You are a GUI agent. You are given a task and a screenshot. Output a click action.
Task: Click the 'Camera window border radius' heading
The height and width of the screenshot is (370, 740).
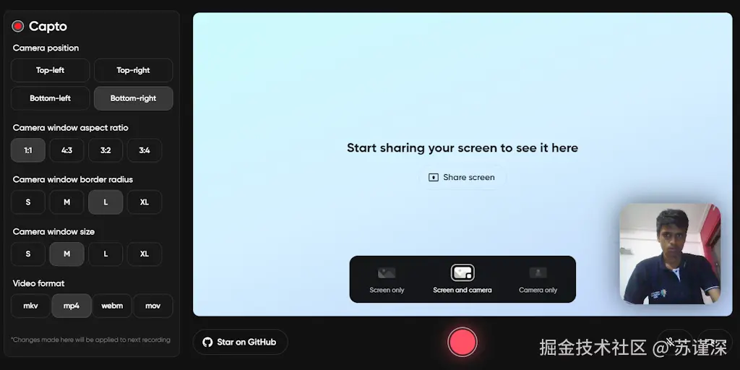click(73, 180)
